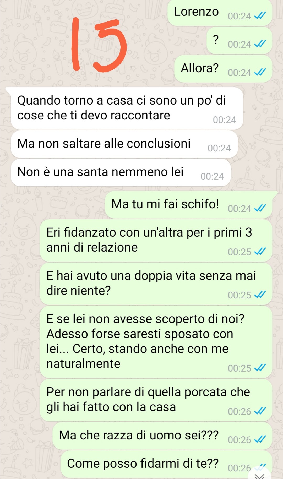The image size is (283, 479).
Task: Tap the blue double ticks beside 'Allora?'
Action: 260,72
